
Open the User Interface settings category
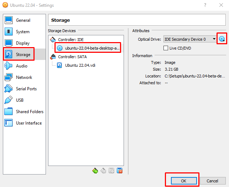pyautogui.click(x=24, y=123)
